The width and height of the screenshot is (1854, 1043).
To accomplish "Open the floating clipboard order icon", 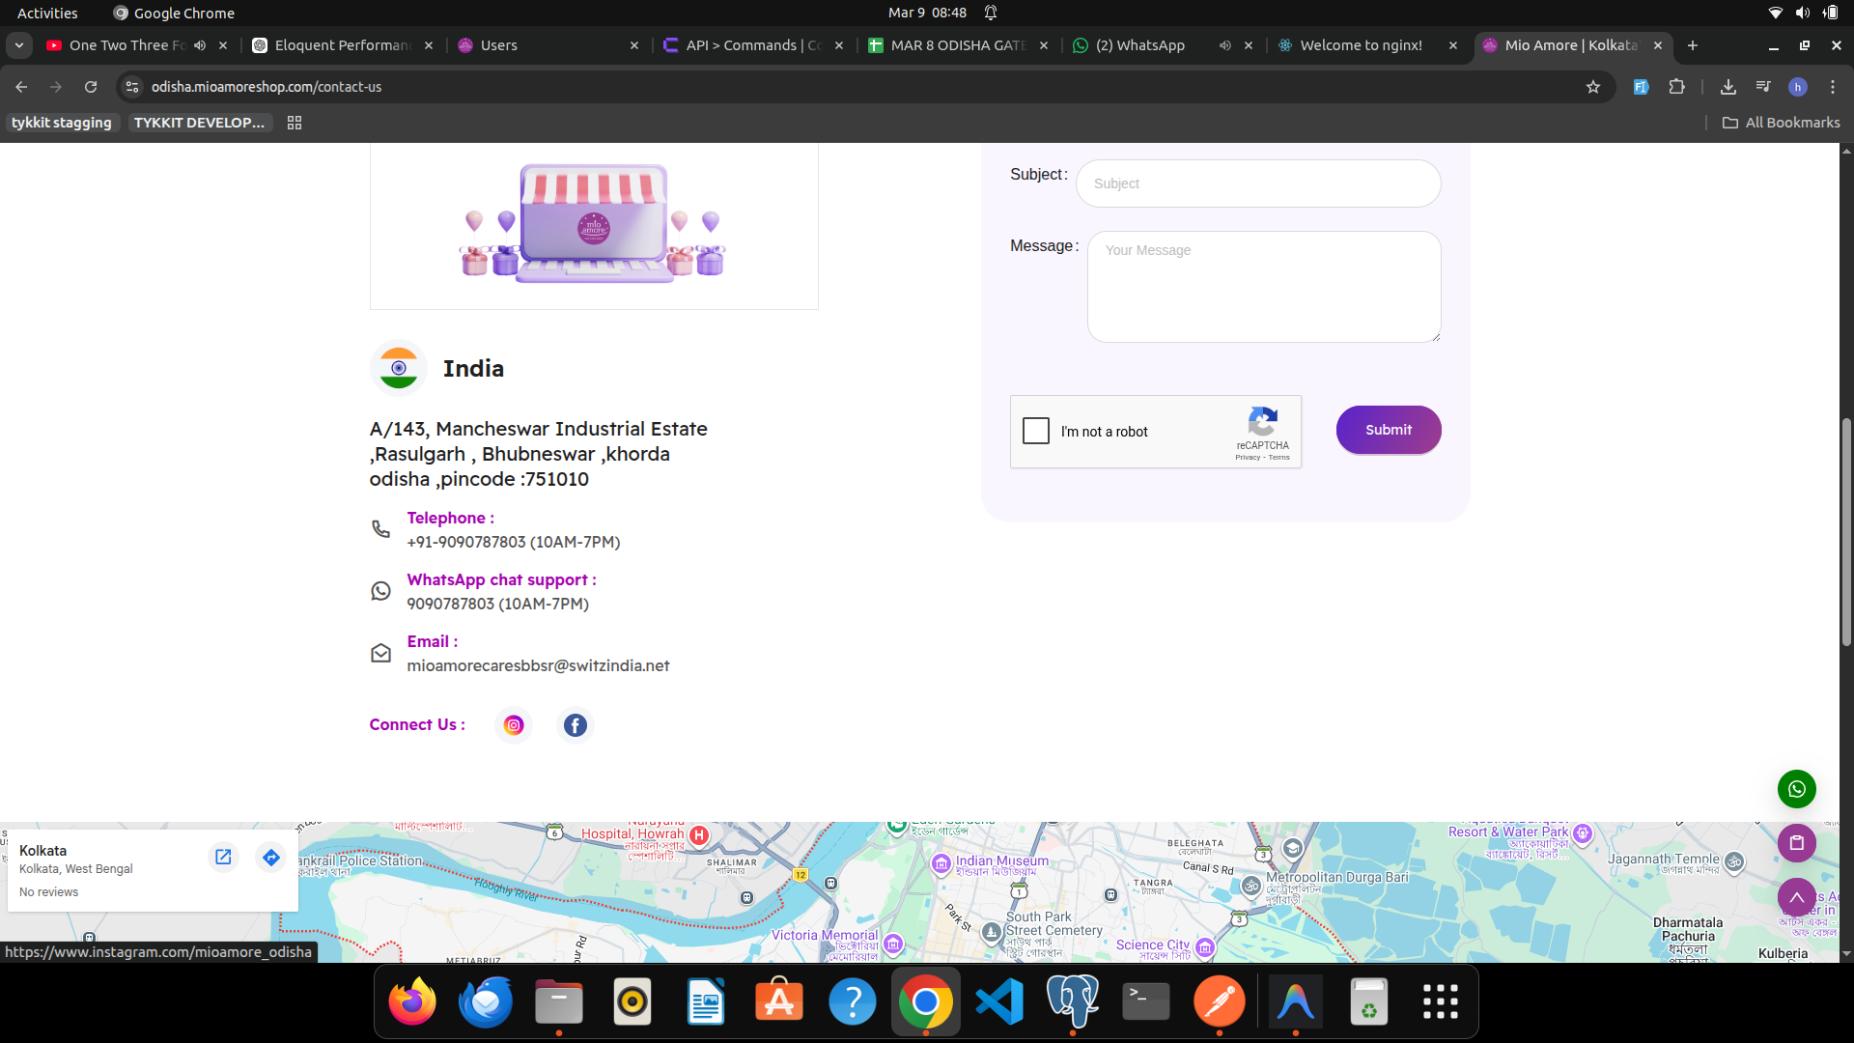I will tap(1796, 843).
